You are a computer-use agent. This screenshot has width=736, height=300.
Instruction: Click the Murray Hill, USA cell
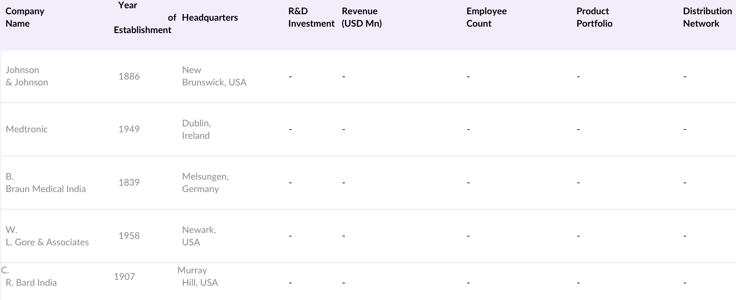click(x=198, y=277)
